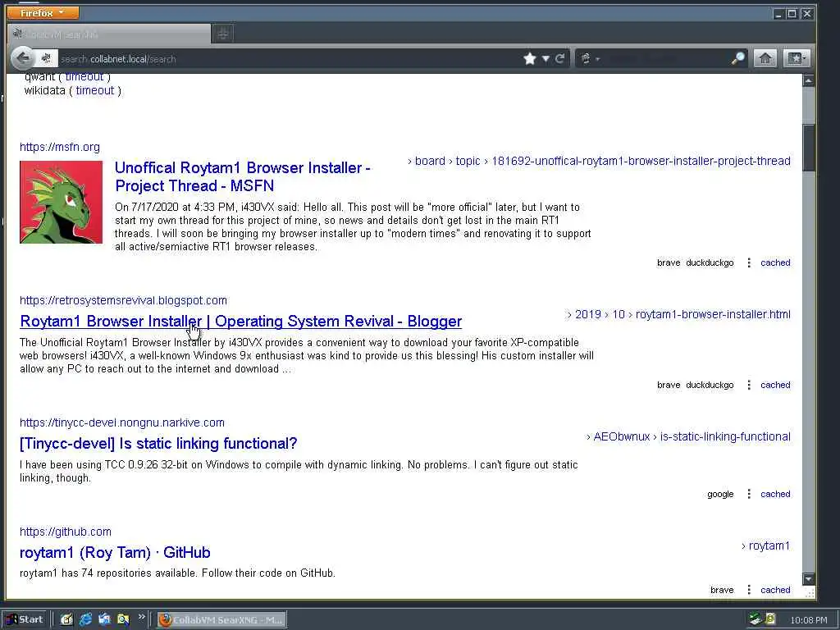Click the 10:08 PM system clock
Screen dimensions: 840x630
tap(808, 620)
